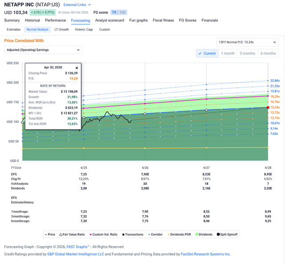The height and width of the screenshot is (264, 285).
Task: Expand the 15FY Normal P/E selector
Action: [247, 42]
